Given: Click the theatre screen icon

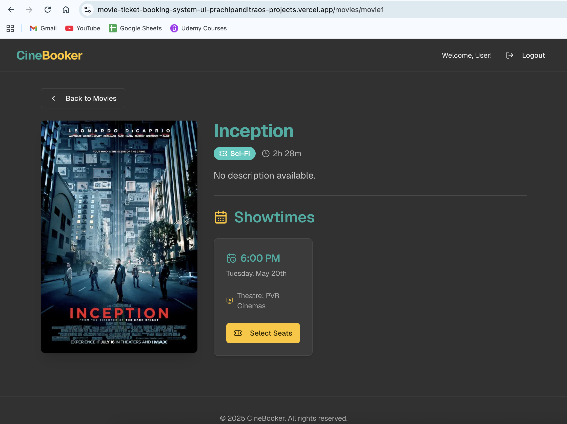Looking at the screenshot, I should [230, 301].
